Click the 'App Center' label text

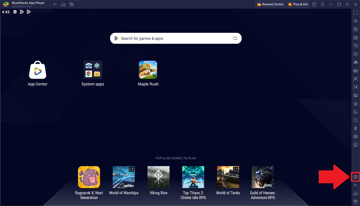[x=37, y=84]
